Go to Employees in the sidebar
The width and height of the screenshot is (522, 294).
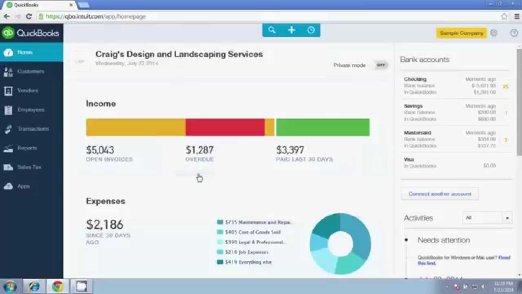(x=31, y=110)
